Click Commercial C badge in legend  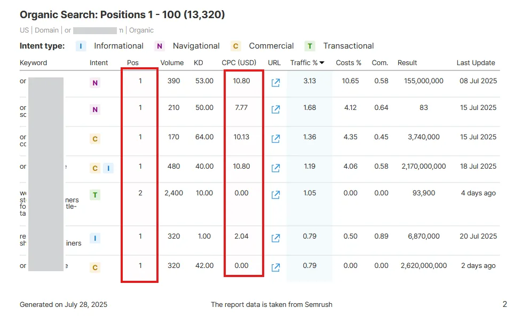point(235,46)
